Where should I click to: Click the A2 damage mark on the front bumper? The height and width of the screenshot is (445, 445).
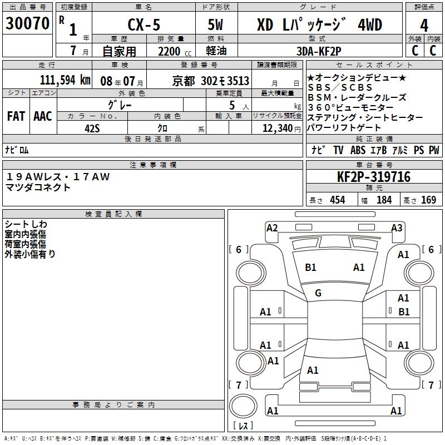tap(272, 228)
